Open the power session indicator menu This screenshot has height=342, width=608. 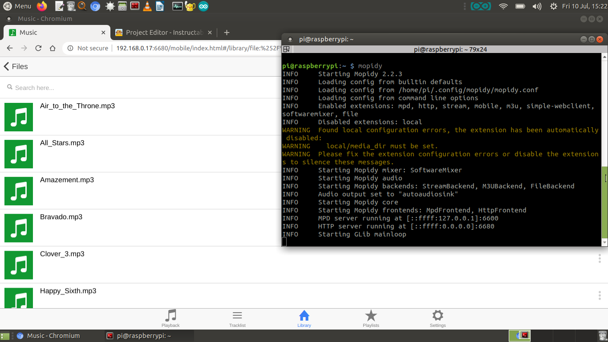click(554, 6)
